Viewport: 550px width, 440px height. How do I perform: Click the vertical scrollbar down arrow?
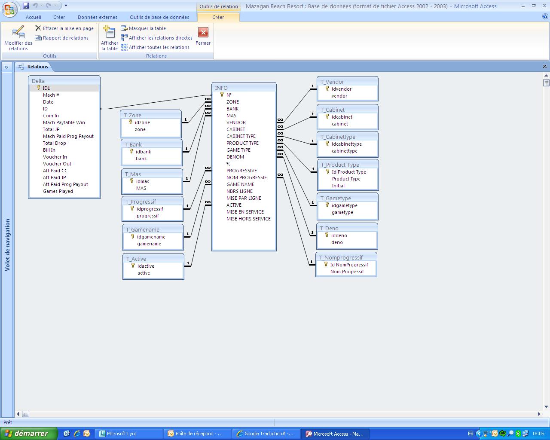point(546,406)
